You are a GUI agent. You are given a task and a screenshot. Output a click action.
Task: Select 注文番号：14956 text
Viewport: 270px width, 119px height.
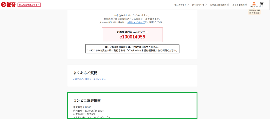click(x=82, y=107)
